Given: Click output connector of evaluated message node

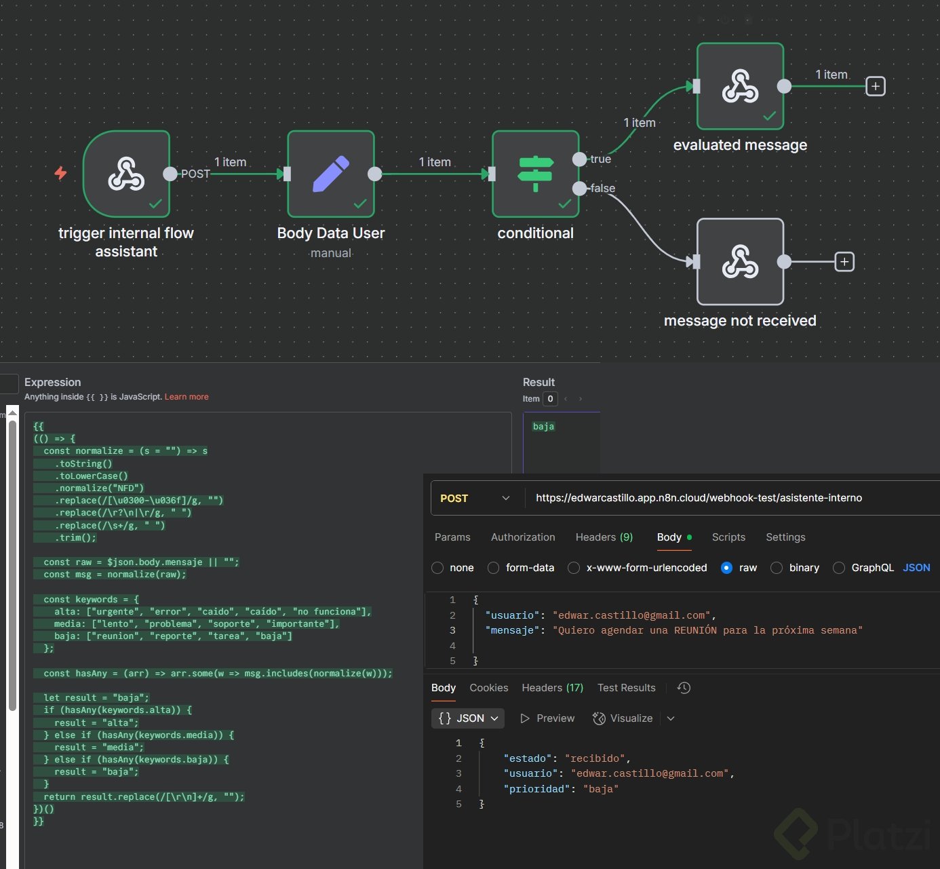Looking at the screenshot, I should point(784,86).
